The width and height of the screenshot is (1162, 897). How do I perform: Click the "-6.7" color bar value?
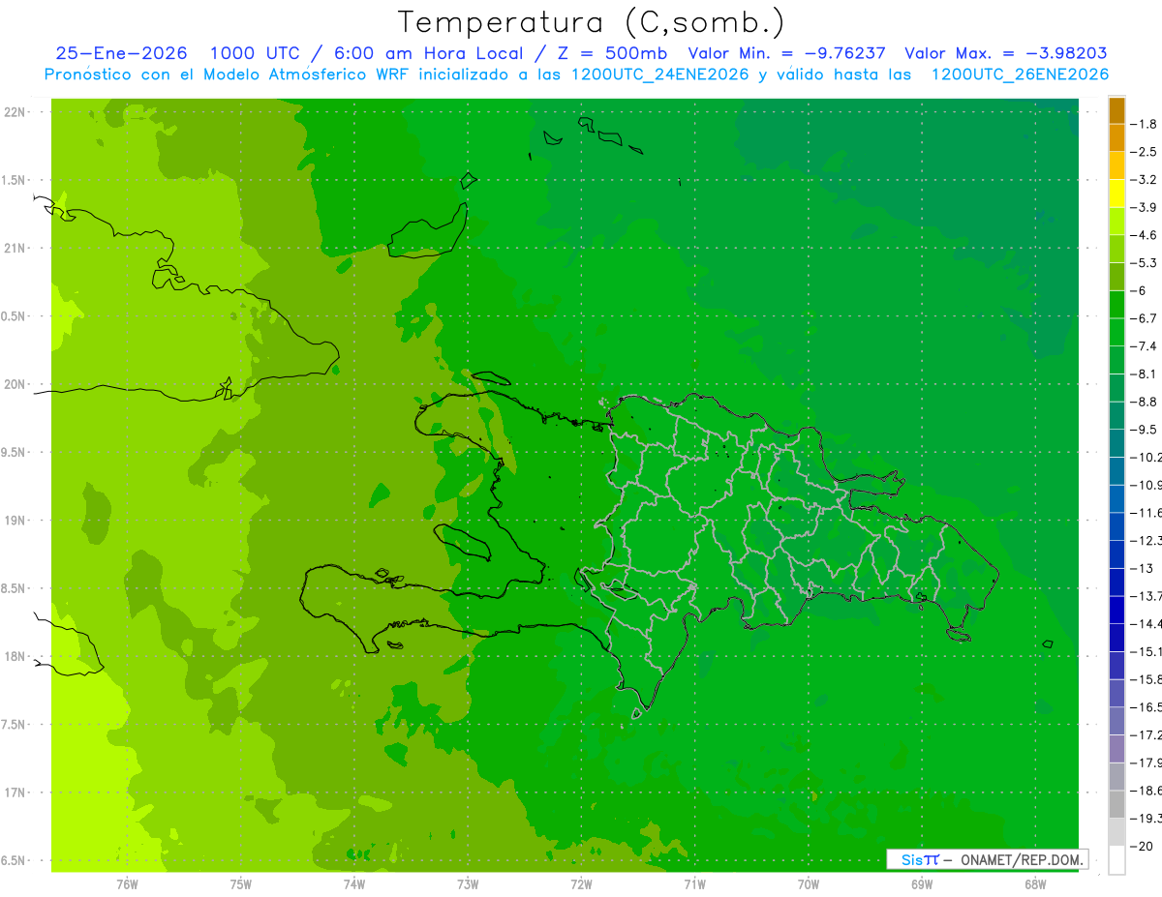[x=1145, y=318]
